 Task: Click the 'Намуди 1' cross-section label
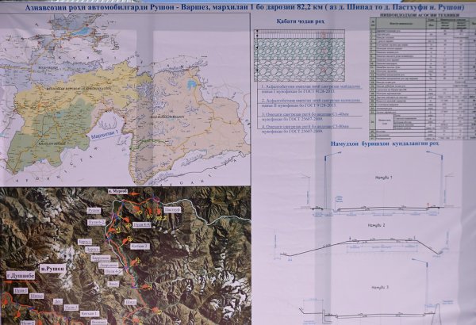point(384,178)
